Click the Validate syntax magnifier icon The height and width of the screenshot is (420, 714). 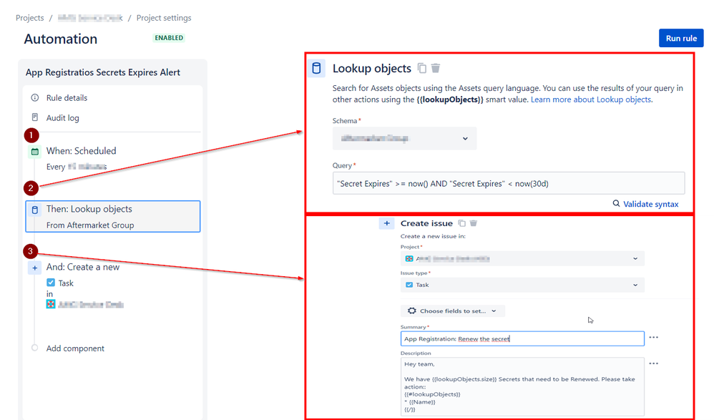616,204
